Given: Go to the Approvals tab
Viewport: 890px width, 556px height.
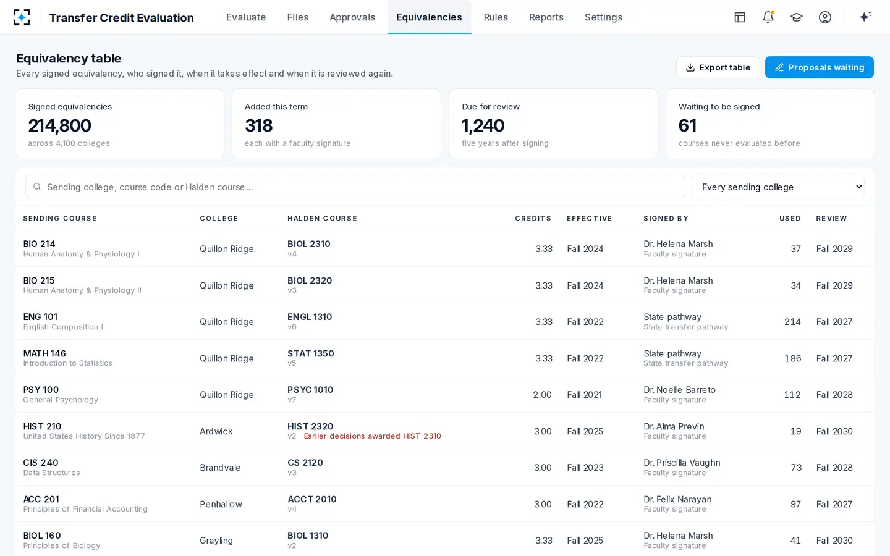Looking at the screenshot, I should 352,17.
